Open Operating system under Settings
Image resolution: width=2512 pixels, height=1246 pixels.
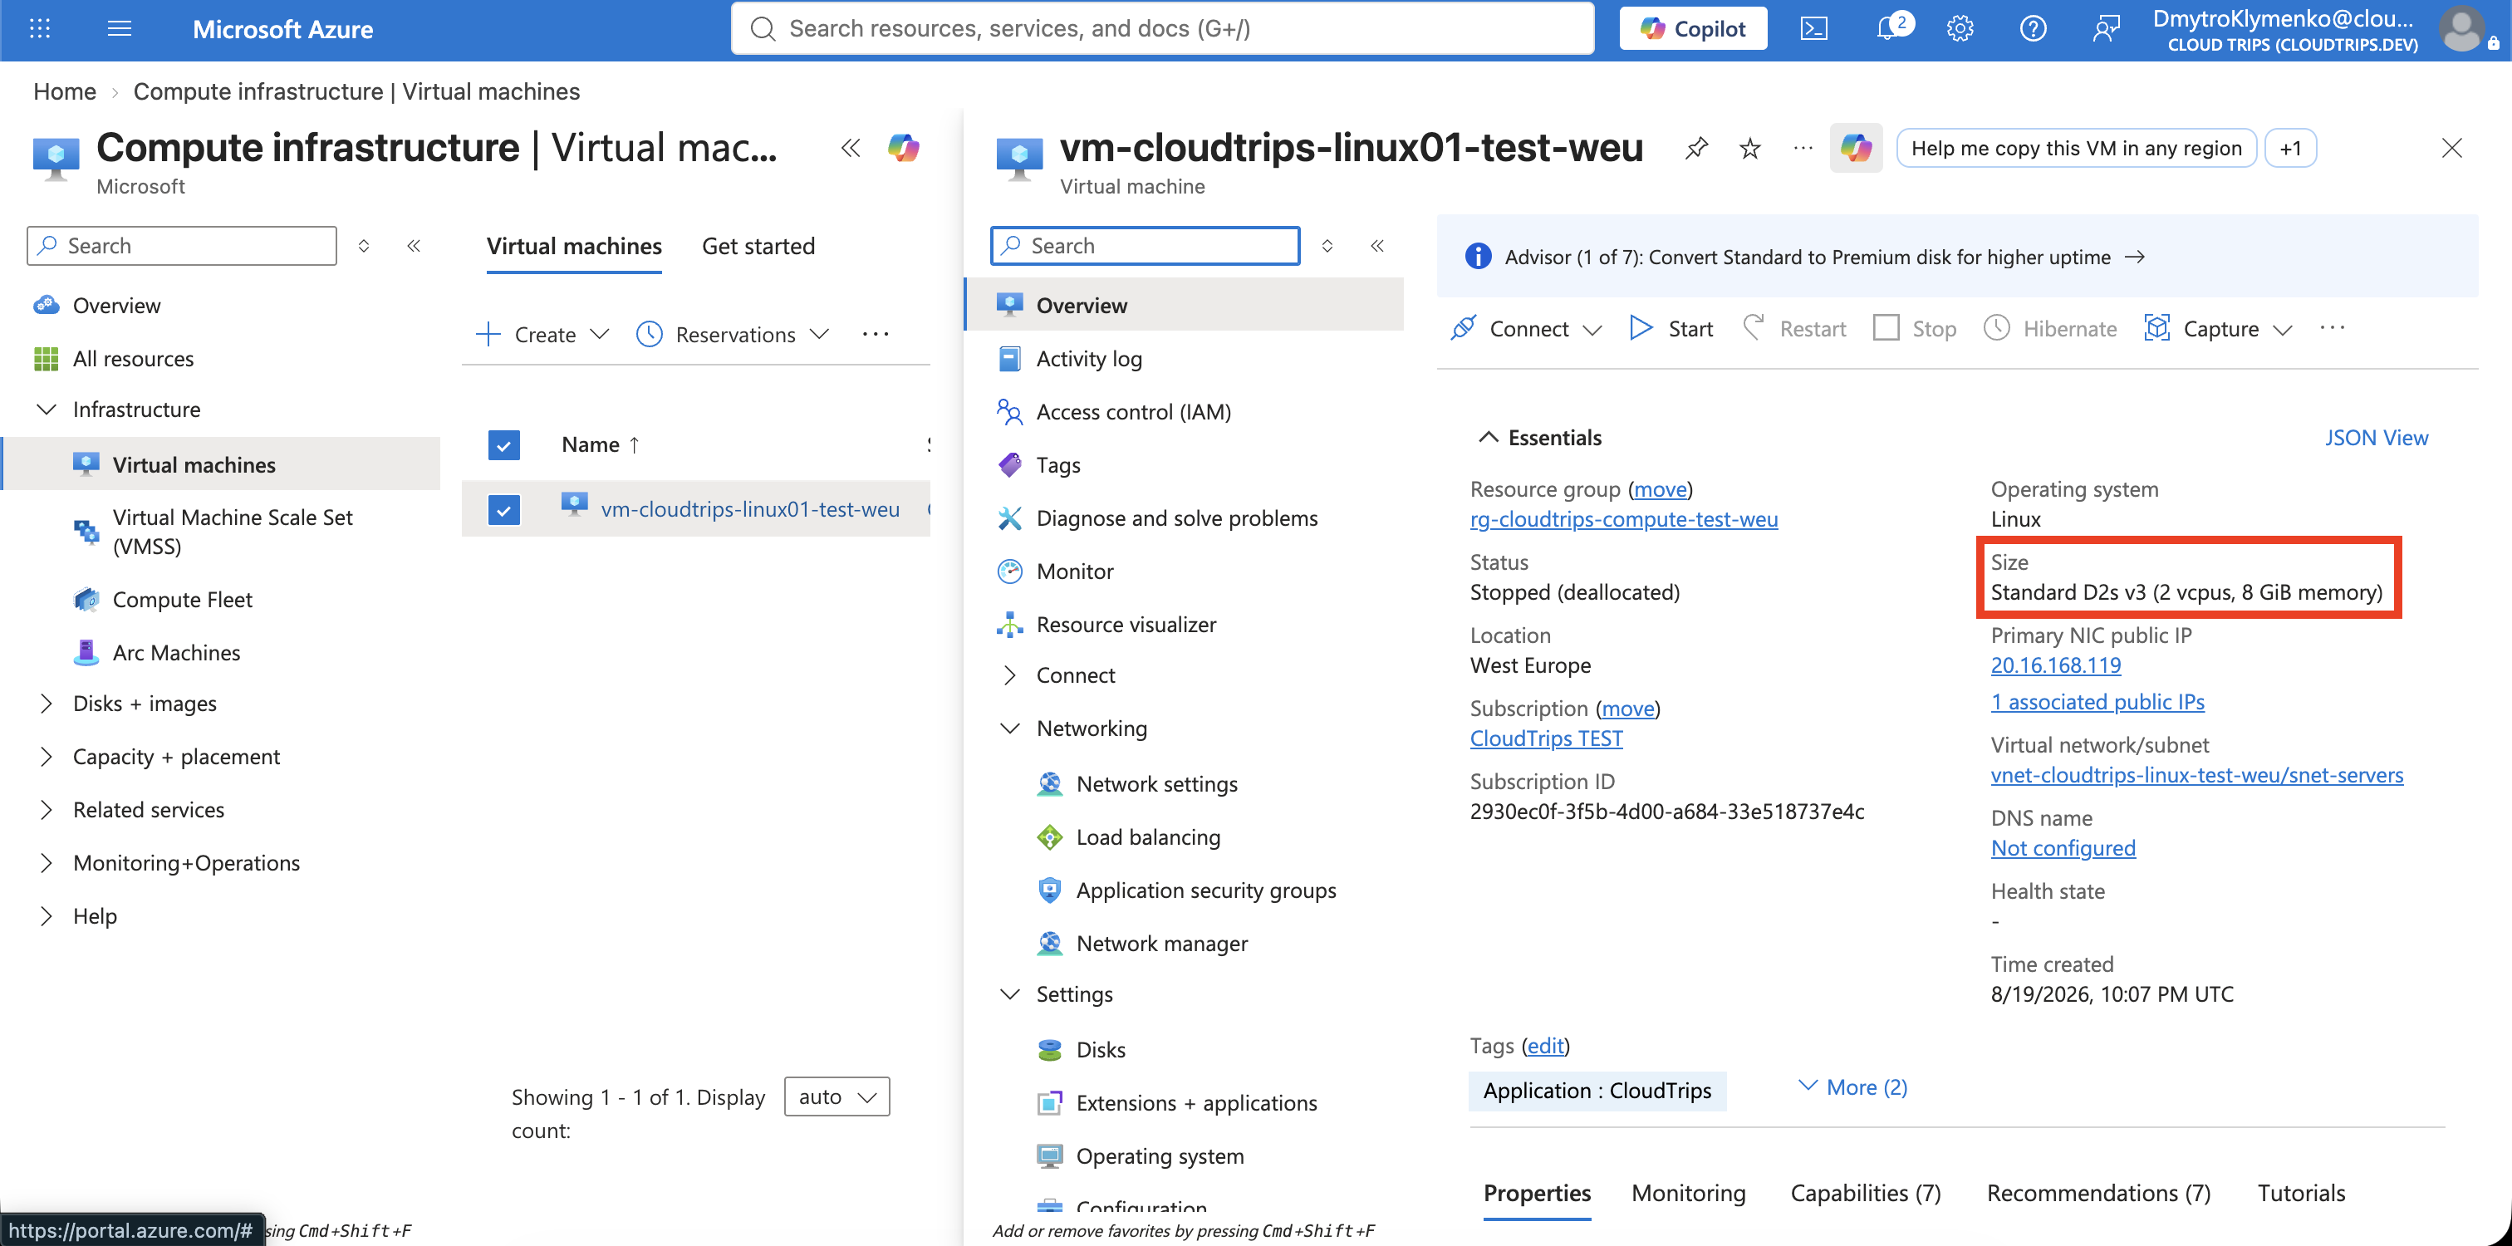[x=1160, y=1155]
